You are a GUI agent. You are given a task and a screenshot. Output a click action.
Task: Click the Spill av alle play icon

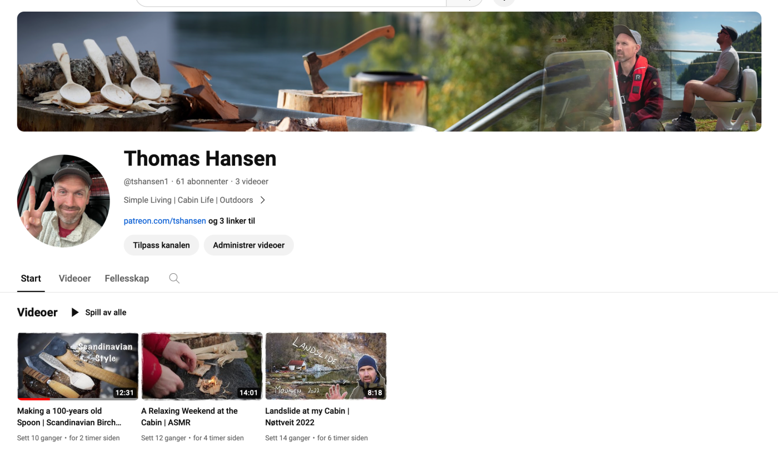click(75, 313)
